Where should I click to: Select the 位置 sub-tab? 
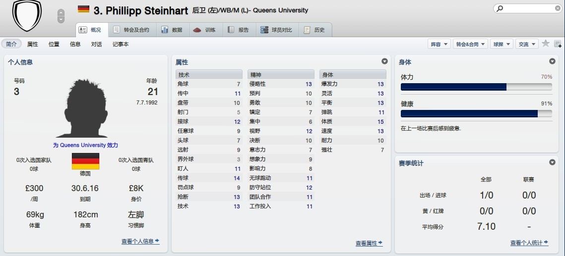[54, 44]
